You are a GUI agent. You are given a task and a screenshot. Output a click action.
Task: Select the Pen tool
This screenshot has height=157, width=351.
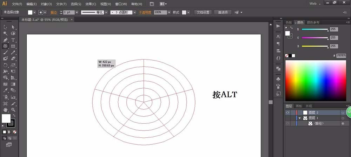pyautogui.click(x=5, y=40)
